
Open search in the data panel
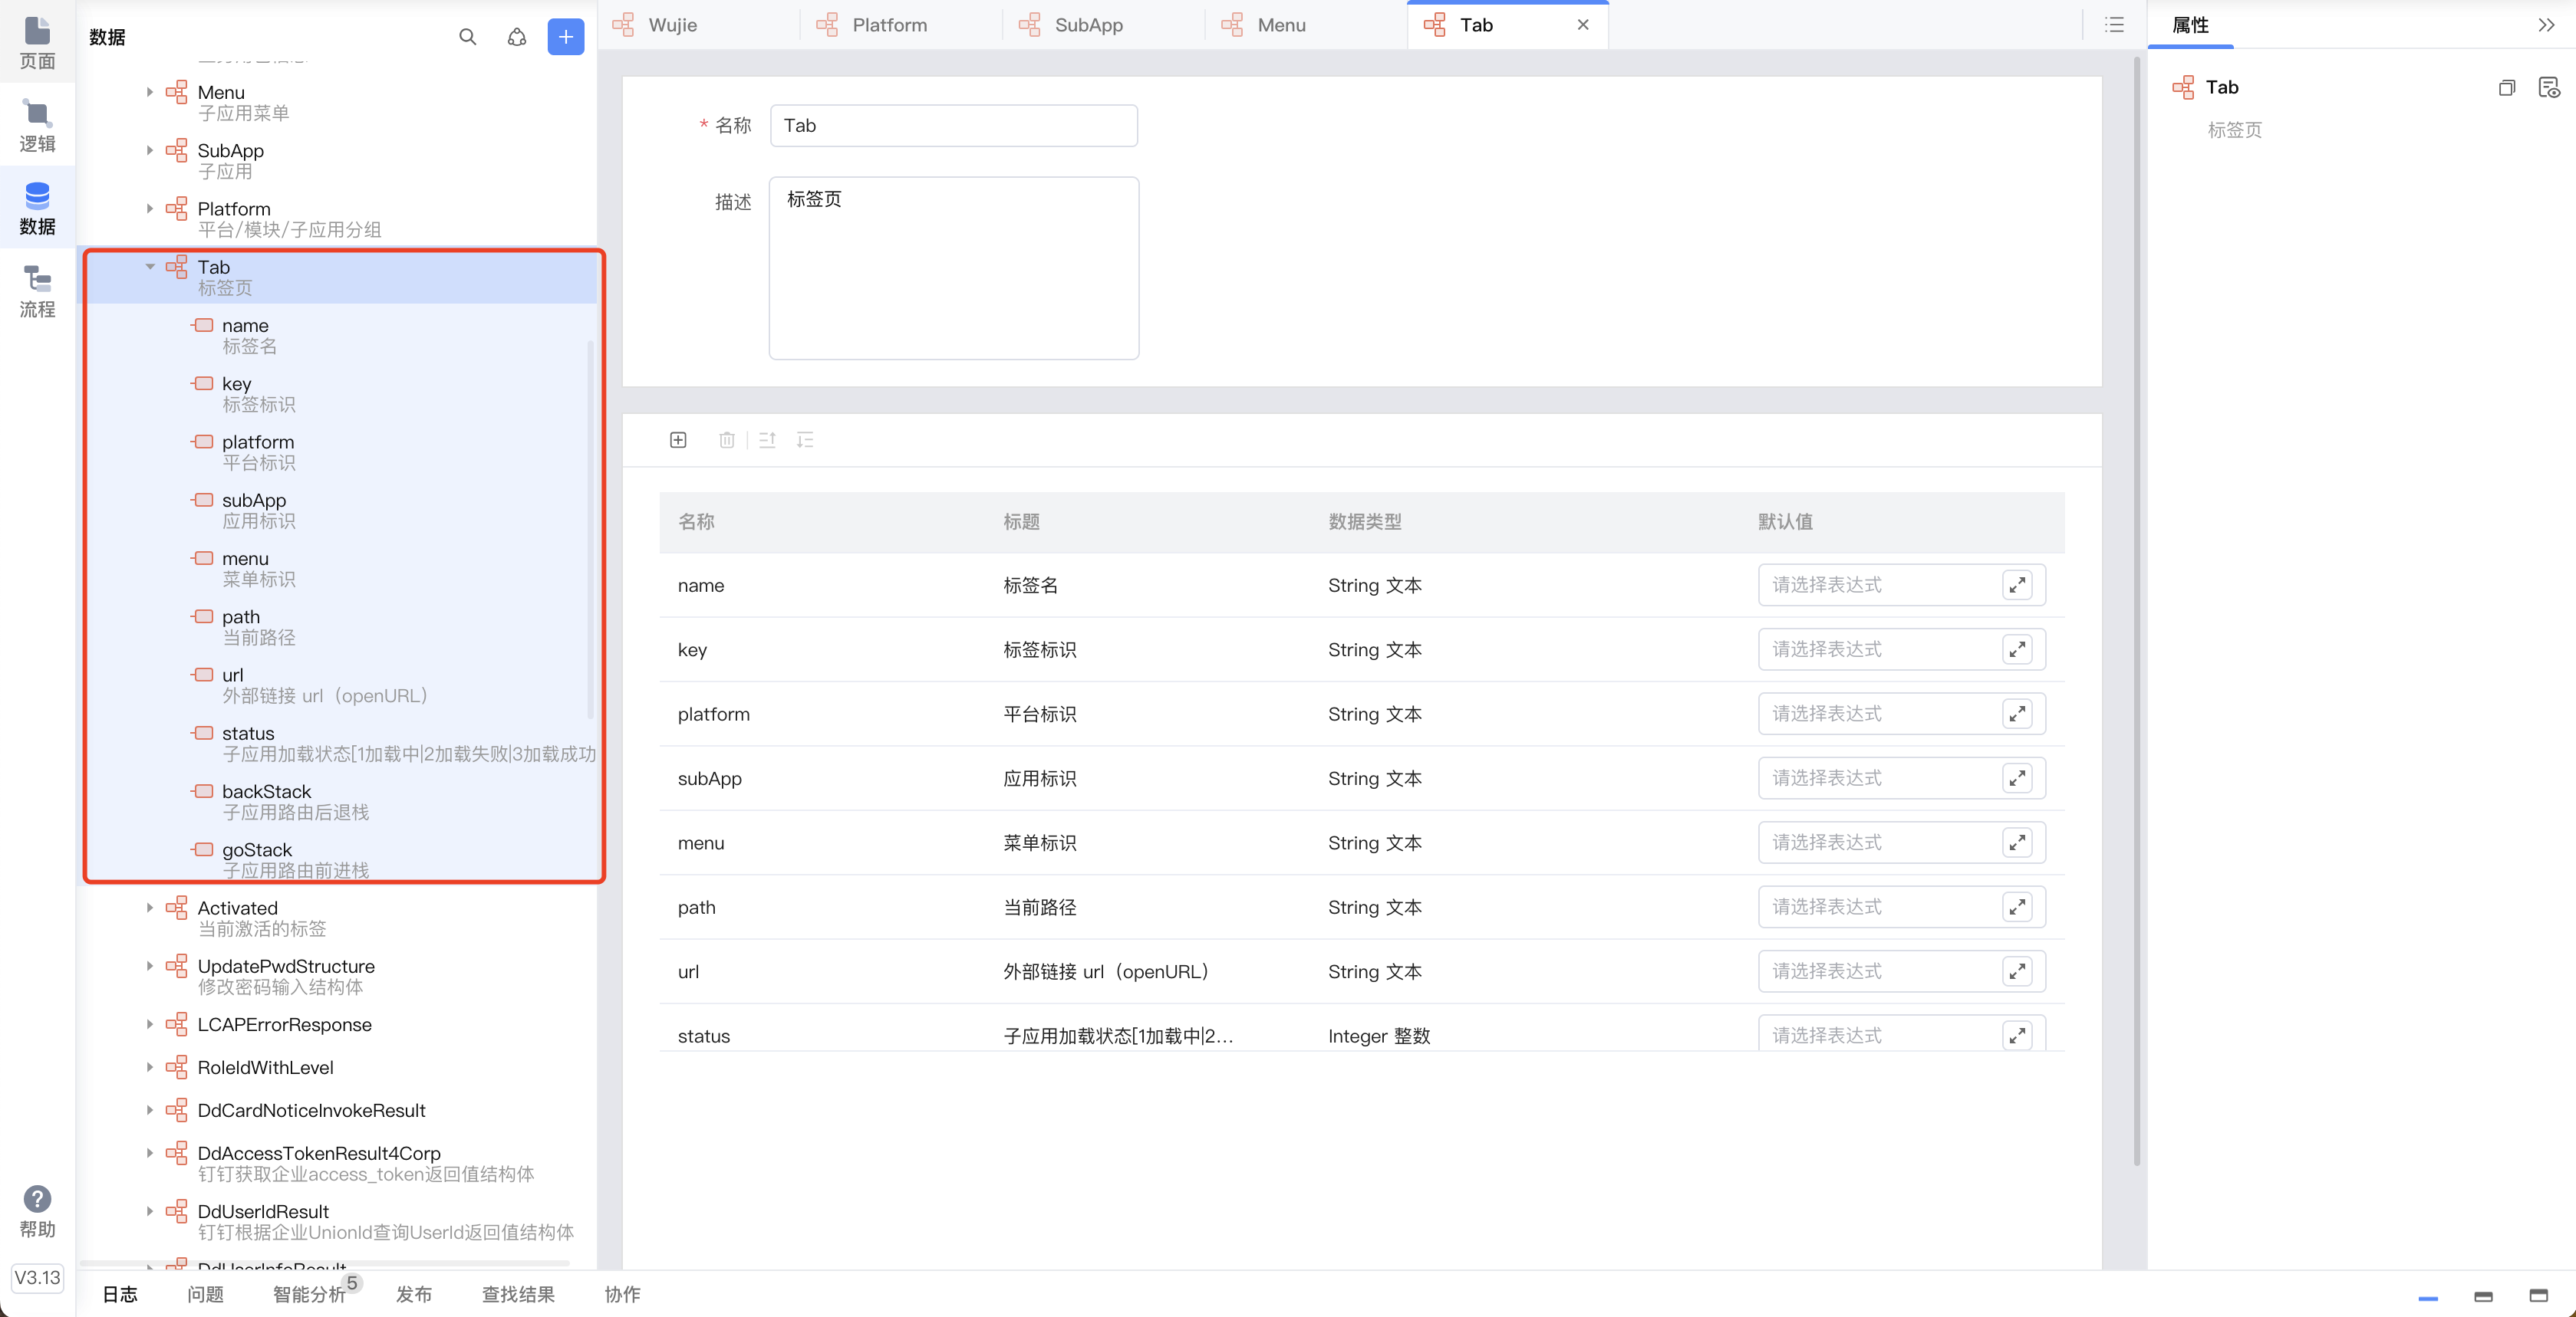pos(467,37)
